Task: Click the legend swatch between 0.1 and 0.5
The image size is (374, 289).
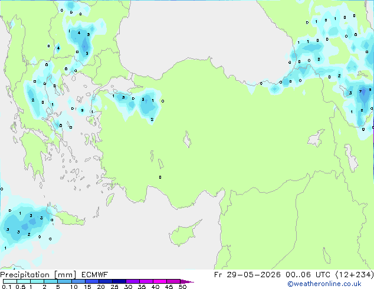Action: [x=10, y=281]
